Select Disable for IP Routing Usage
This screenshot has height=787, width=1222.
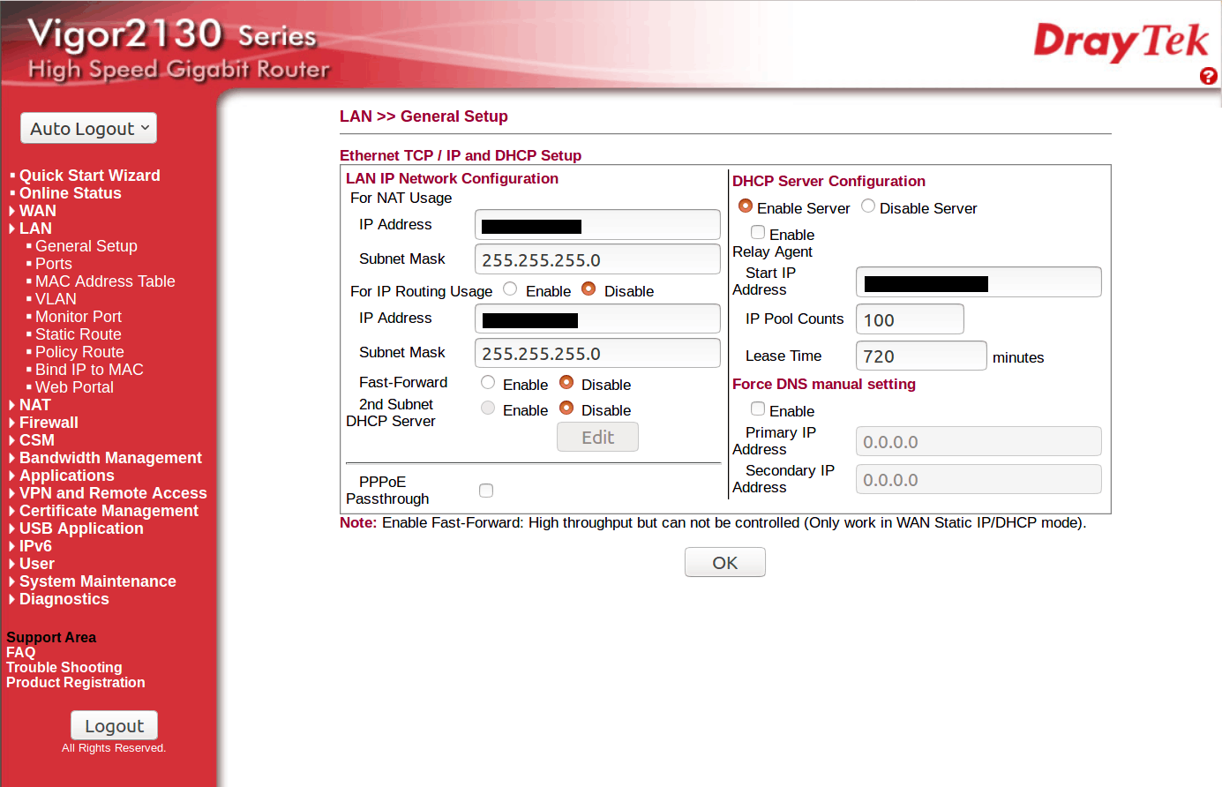pos(589,289)
